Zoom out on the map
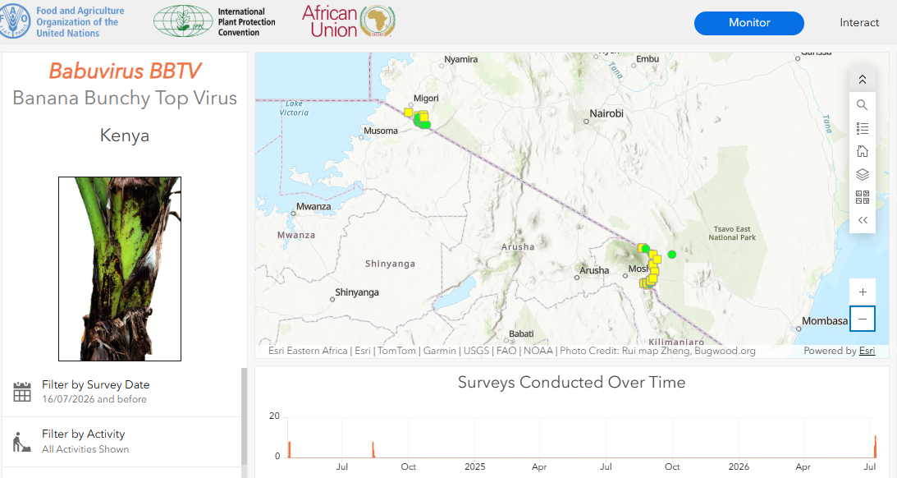The height and width of the screenshot is (478, 897). (862, 319)
